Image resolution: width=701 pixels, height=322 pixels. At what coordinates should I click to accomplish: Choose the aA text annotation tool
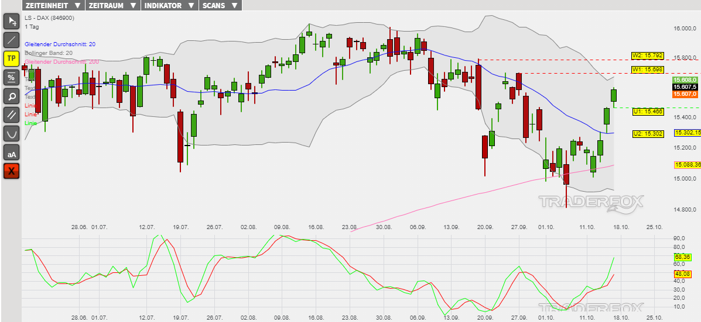pos(12,152)
